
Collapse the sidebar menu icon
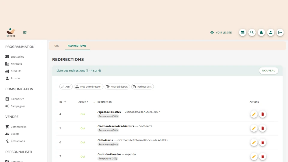point(25,32)
